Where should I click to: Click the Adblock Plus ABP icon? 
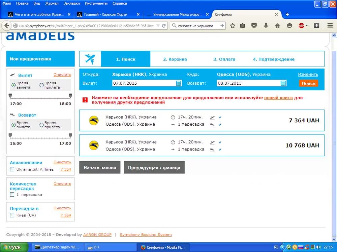pos(301,26)
